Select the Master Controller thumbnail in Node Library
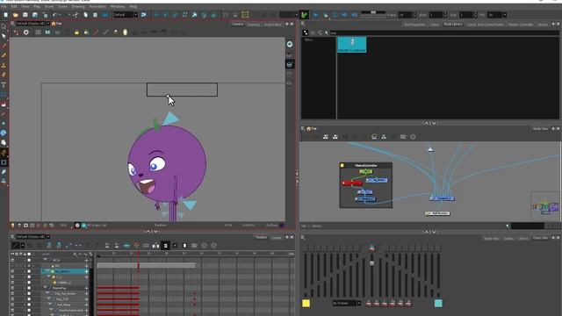Image resolution: width=562 pixels, height=316 pixels. point(352,45)
